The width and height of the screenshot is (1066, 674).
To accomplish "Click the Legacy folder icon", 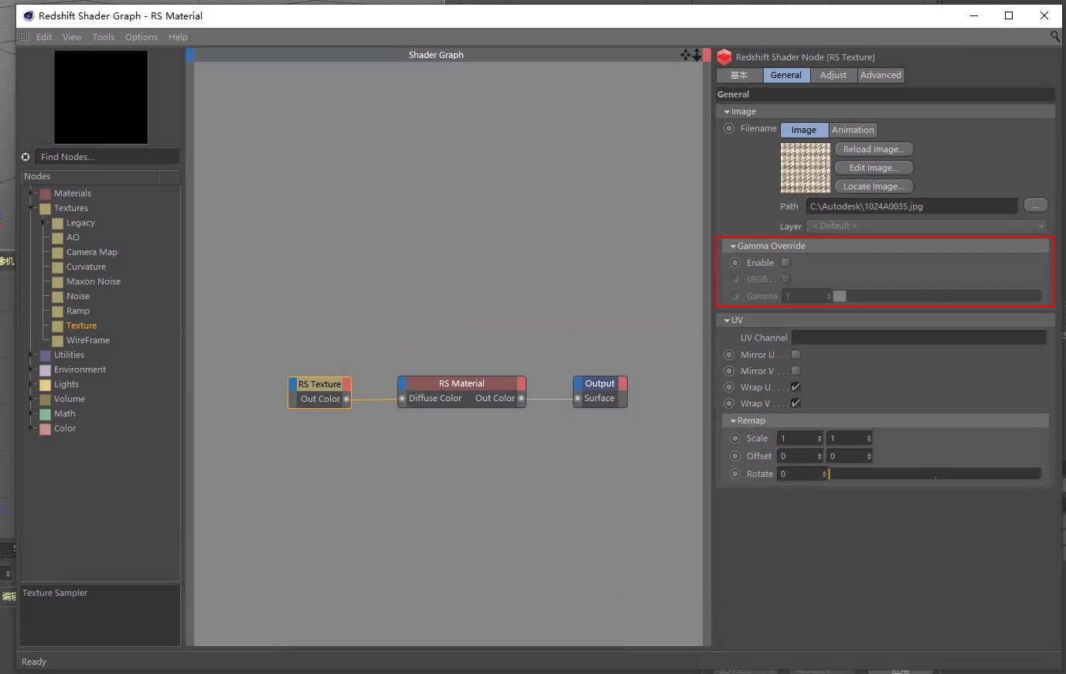I will 58,223.
